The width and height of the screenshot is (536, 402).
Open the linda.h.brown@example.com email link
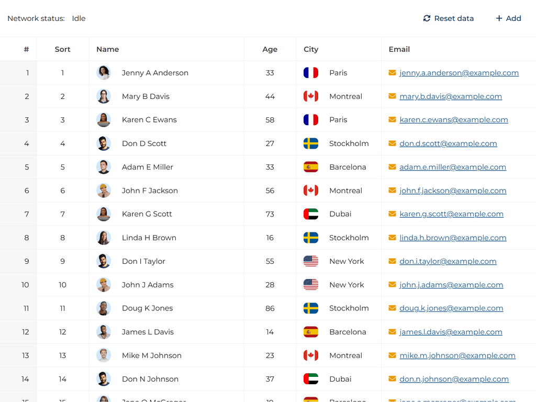453,238
